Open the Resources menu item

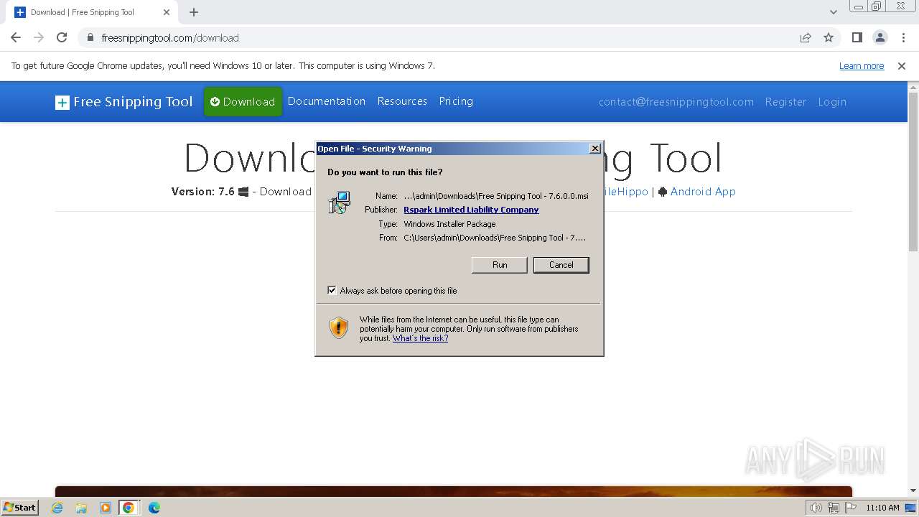tap(402, 101)
